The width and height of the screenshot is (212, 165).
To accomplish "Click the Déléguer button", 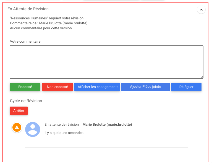I will [186, 87].
